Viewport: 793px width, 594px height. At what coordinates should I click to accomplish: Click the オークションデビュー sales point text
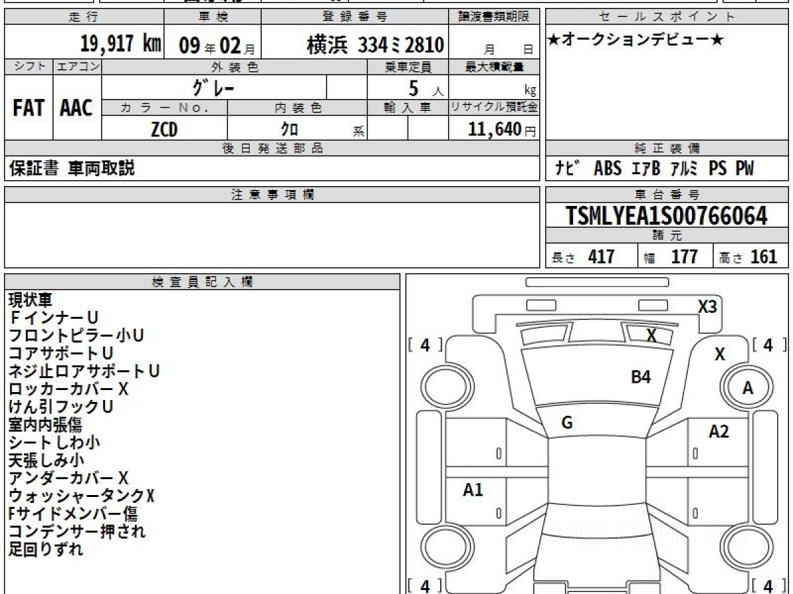pos(635,40)
